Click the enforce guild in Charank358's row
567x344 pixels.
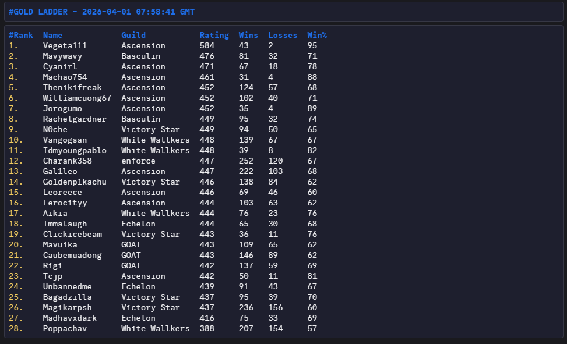[138, 161]
